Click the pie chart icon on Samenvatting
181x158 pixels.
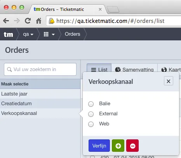(118, 69)
